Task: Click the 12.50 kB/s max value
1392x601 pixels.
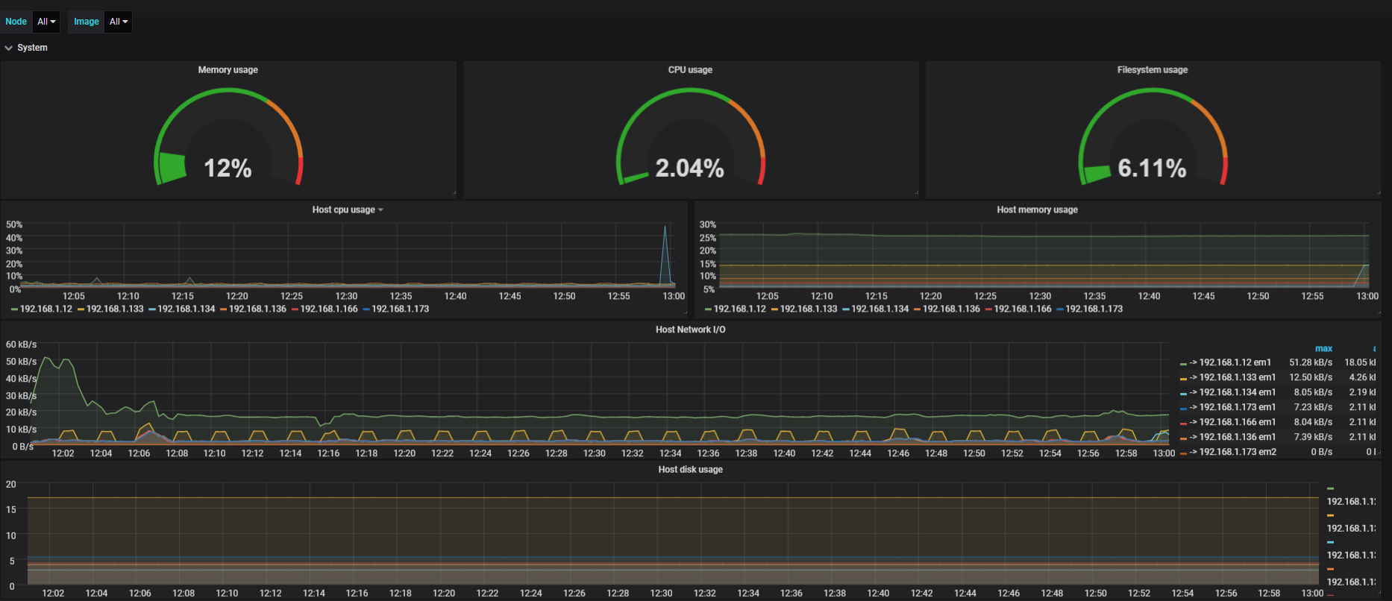Action: (x=1311, y=377)
